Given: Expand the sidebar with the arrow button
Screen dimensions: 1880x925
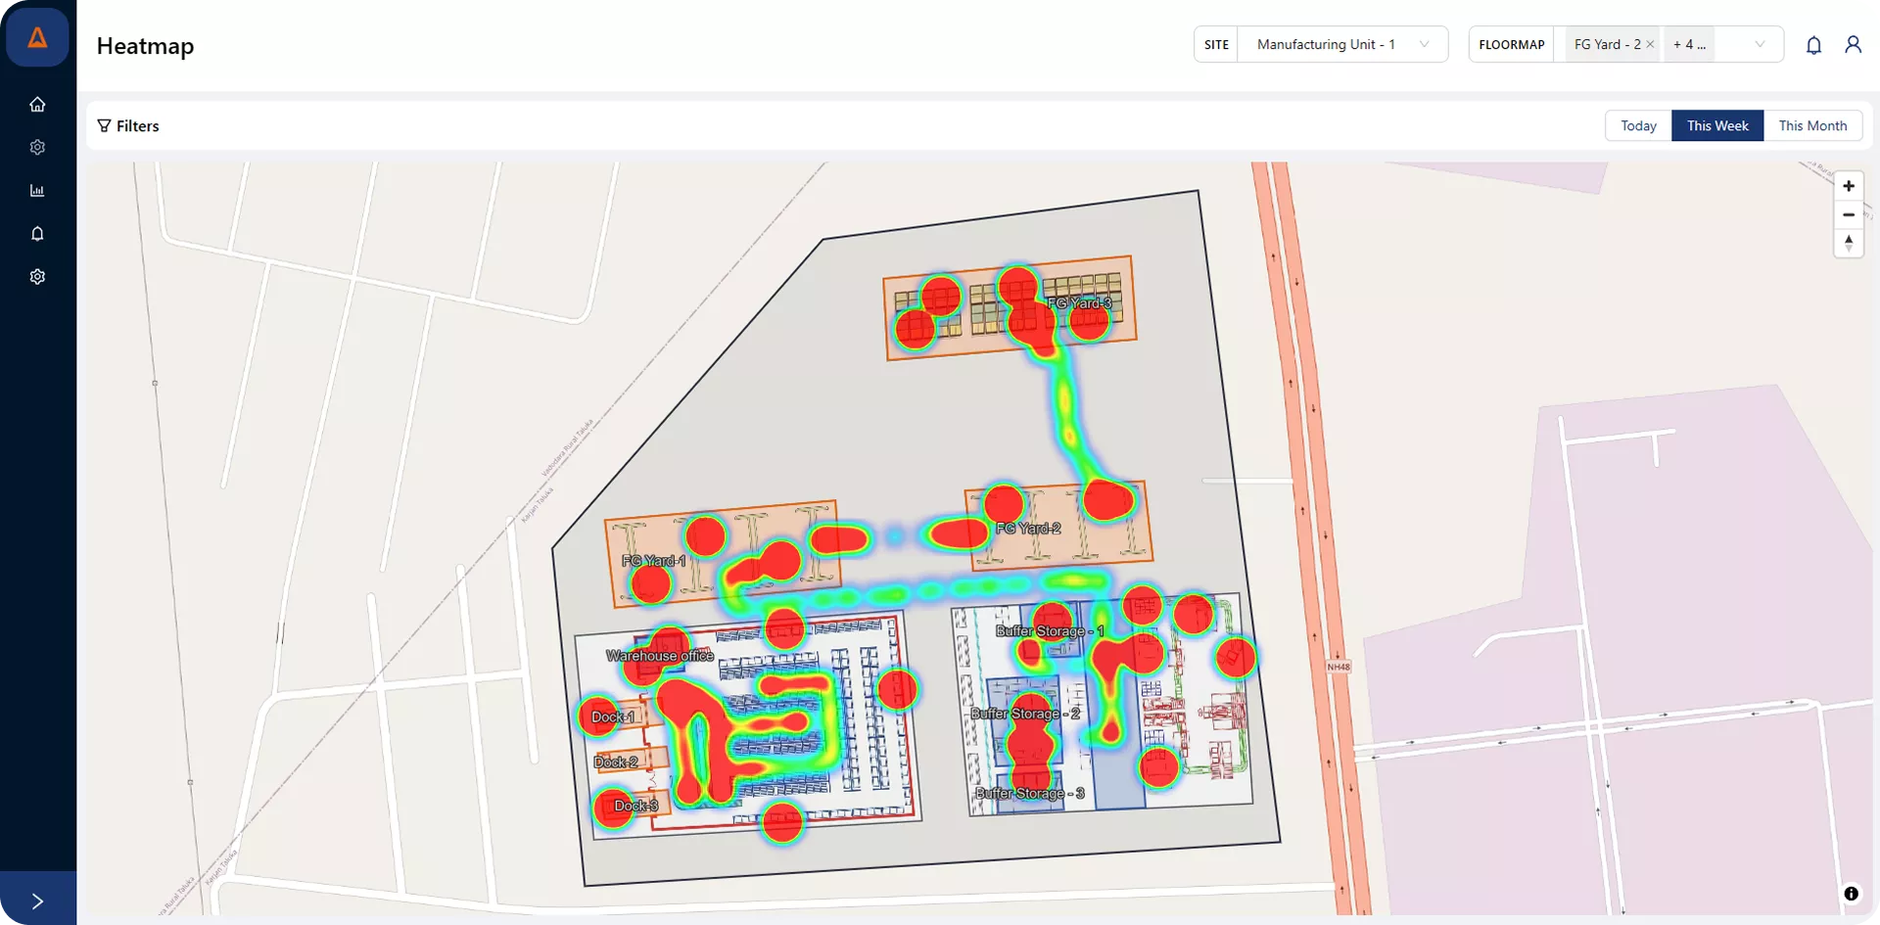Looking at the screenshot, I should [37, 899].
